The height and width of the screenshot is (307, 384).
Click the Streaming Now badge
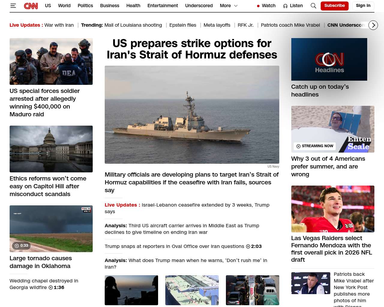315,146
